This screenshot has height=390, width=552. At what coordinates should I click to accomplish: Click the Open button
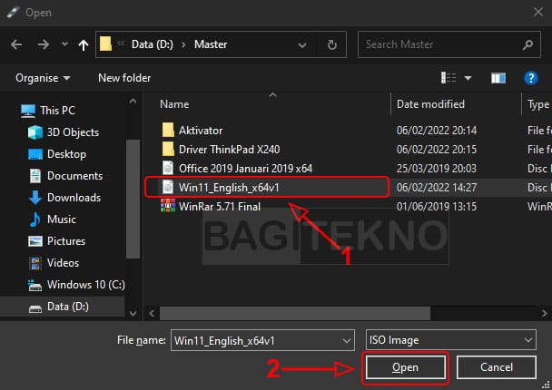406,367
